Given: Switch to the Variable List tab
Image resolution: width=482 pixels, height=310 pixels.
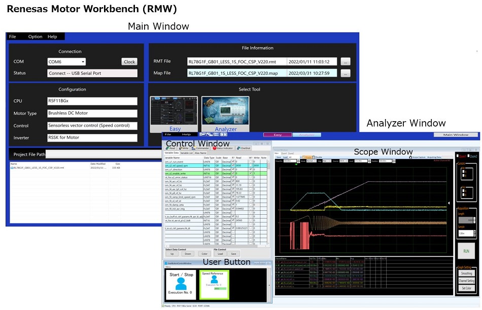Looking at the screenshot, I should 187,153.
